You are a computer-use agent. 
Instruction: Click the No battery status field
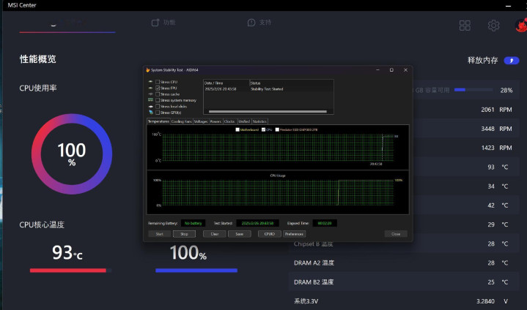(193, 223)
